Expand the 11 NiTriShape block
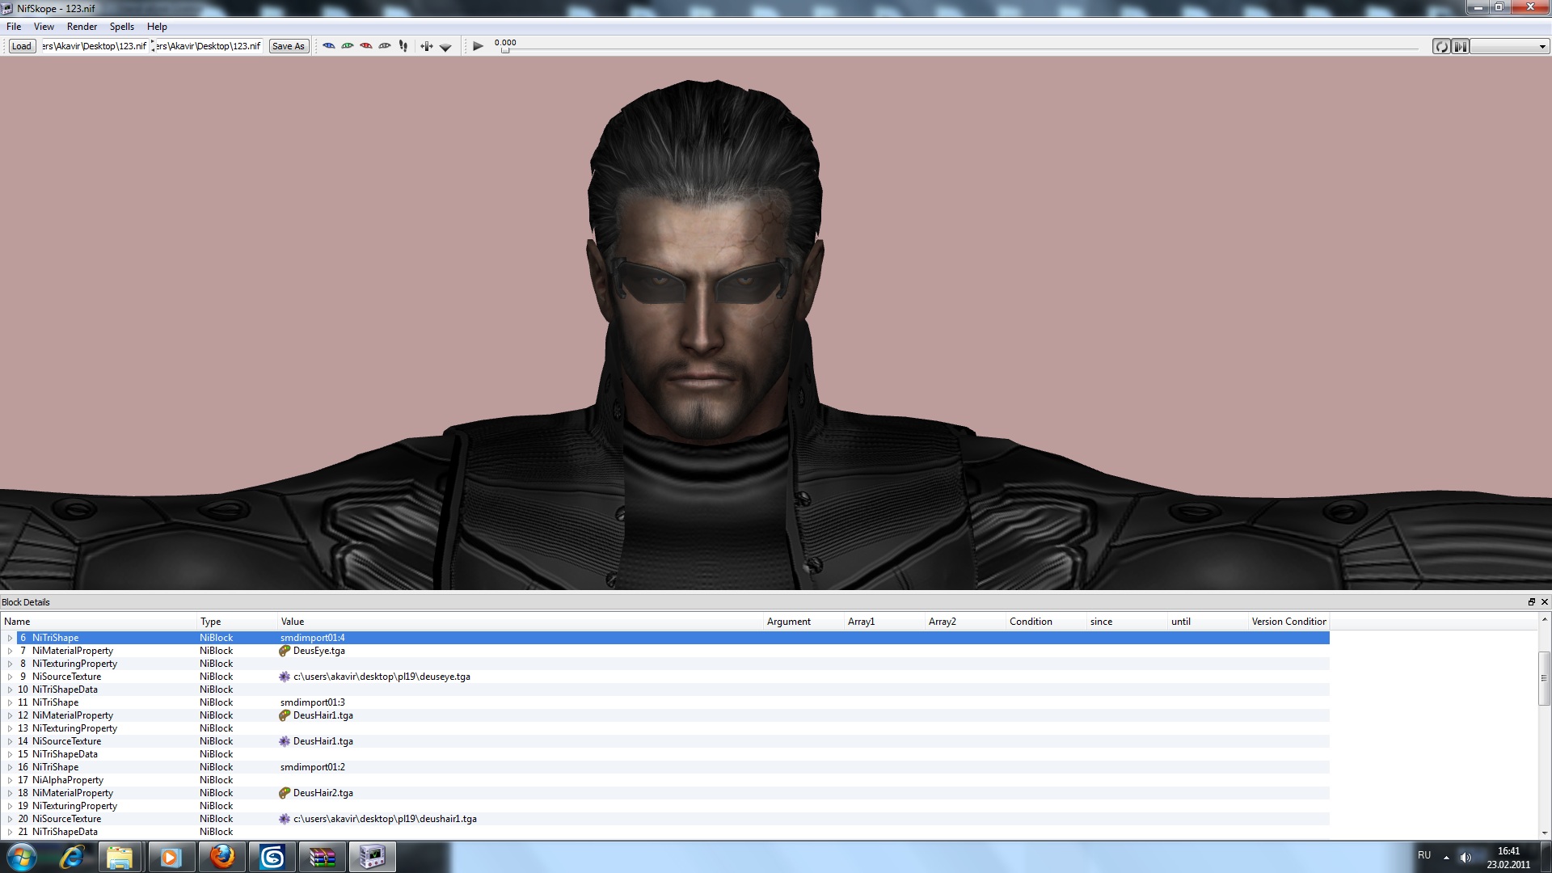1552x873 pixels. [10, 702]
